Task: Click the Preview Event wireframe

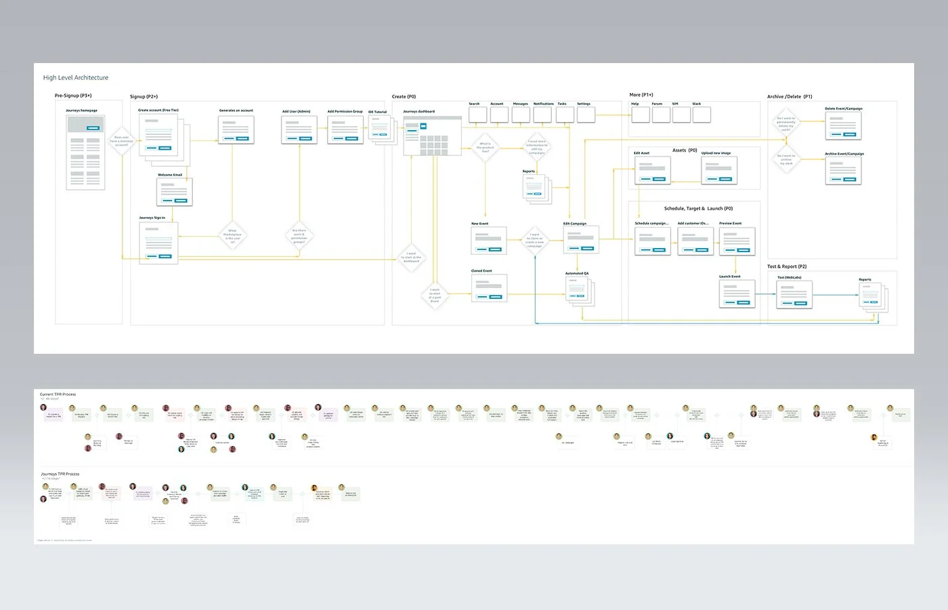Action: 737,240
